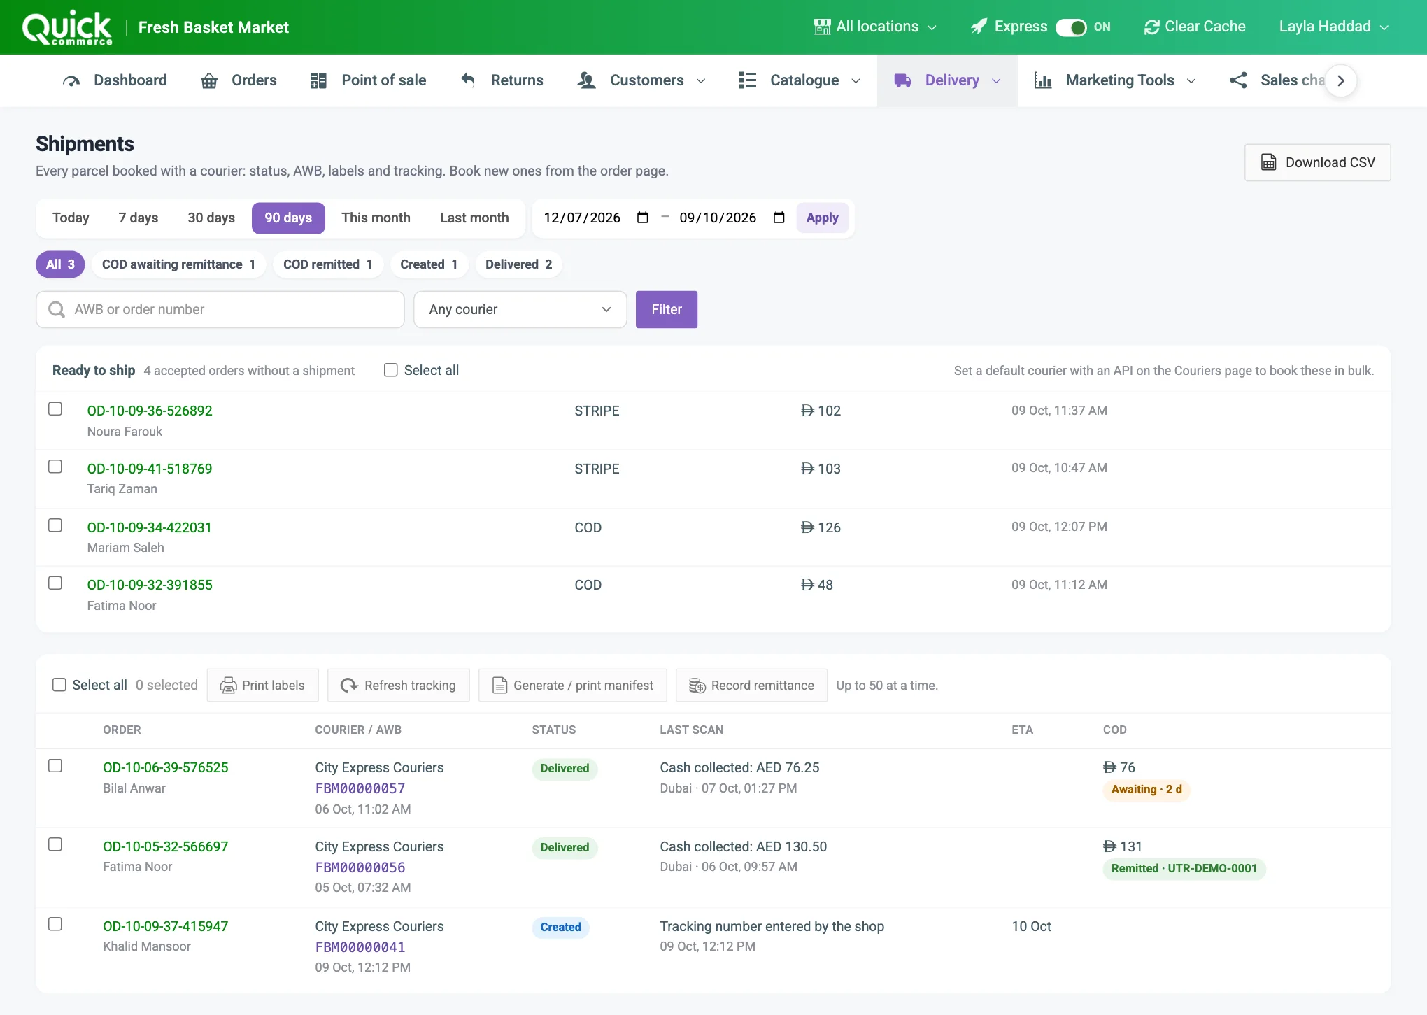Screen dimensions: 1427x1015
Task: Select the Last month range tab
Action: (x=474, y=218)
